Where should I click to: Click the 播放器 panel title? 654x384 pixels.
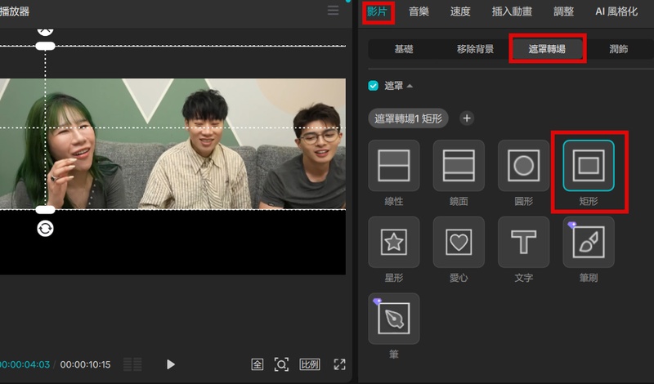15,11
